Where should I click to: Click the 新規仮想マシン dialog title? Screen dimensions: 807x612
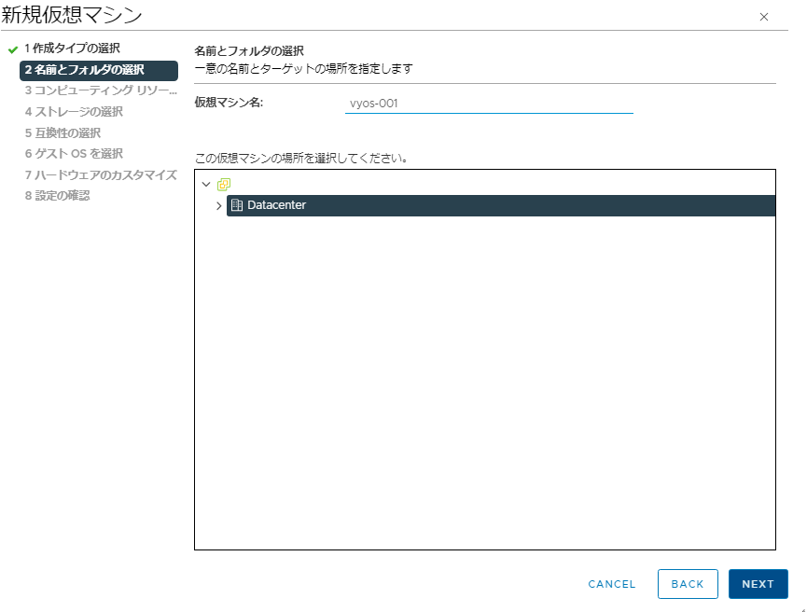[x=72, y=14]
